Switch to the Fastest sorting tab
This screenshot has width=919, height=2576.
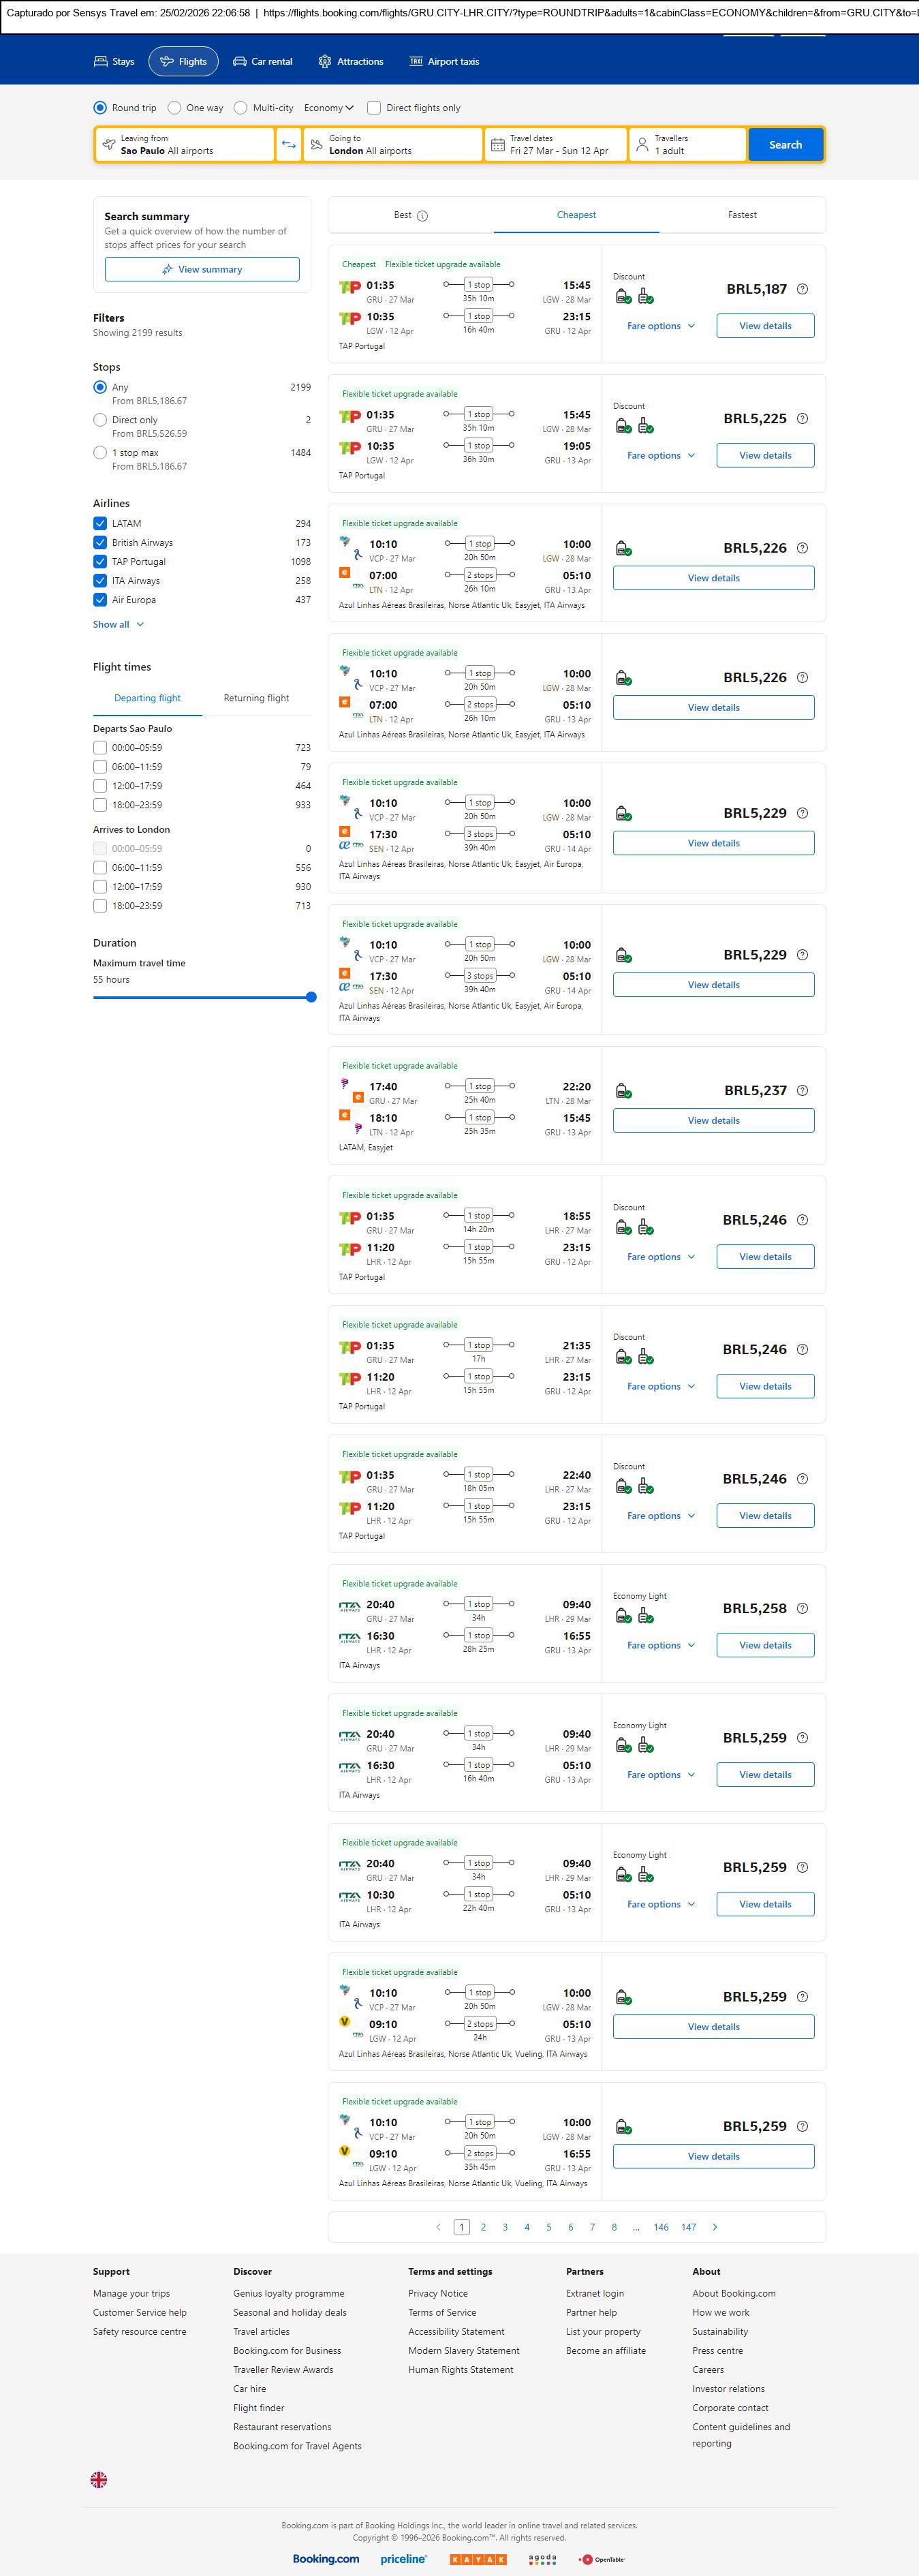742,215
